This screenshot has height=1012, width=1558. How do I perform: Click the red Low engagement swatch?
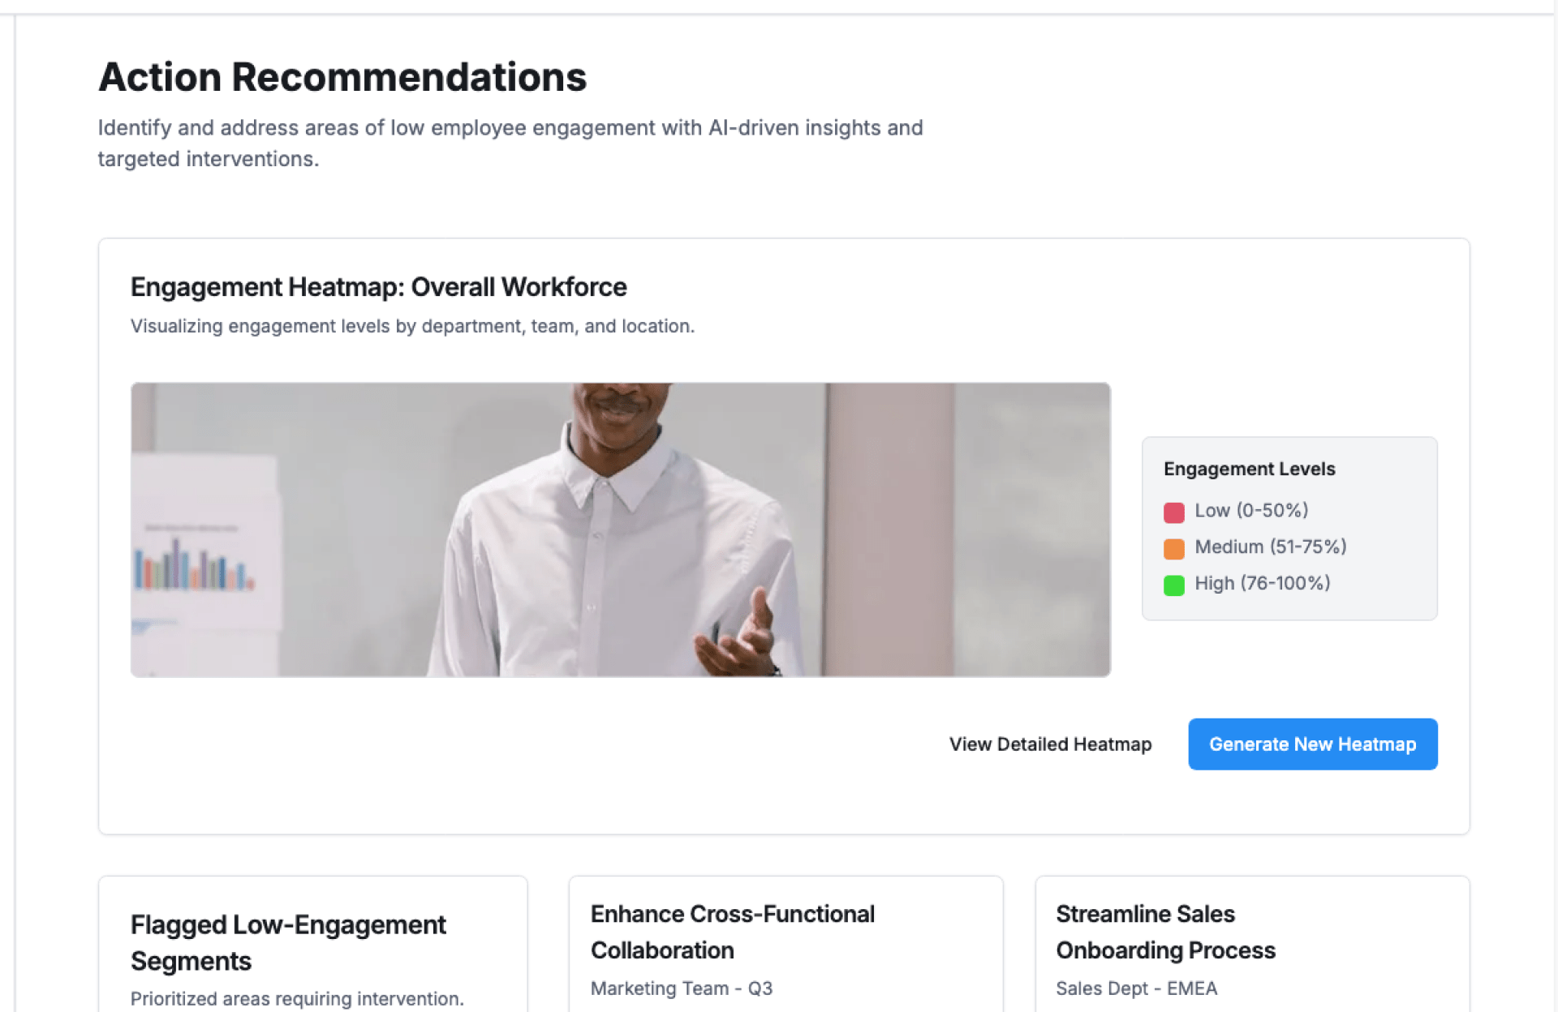(x=1173, y=512)
